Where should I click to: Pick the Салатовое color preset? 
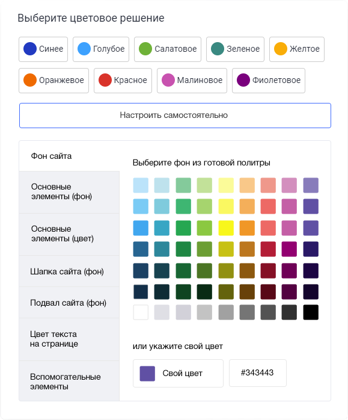point(168,49)
